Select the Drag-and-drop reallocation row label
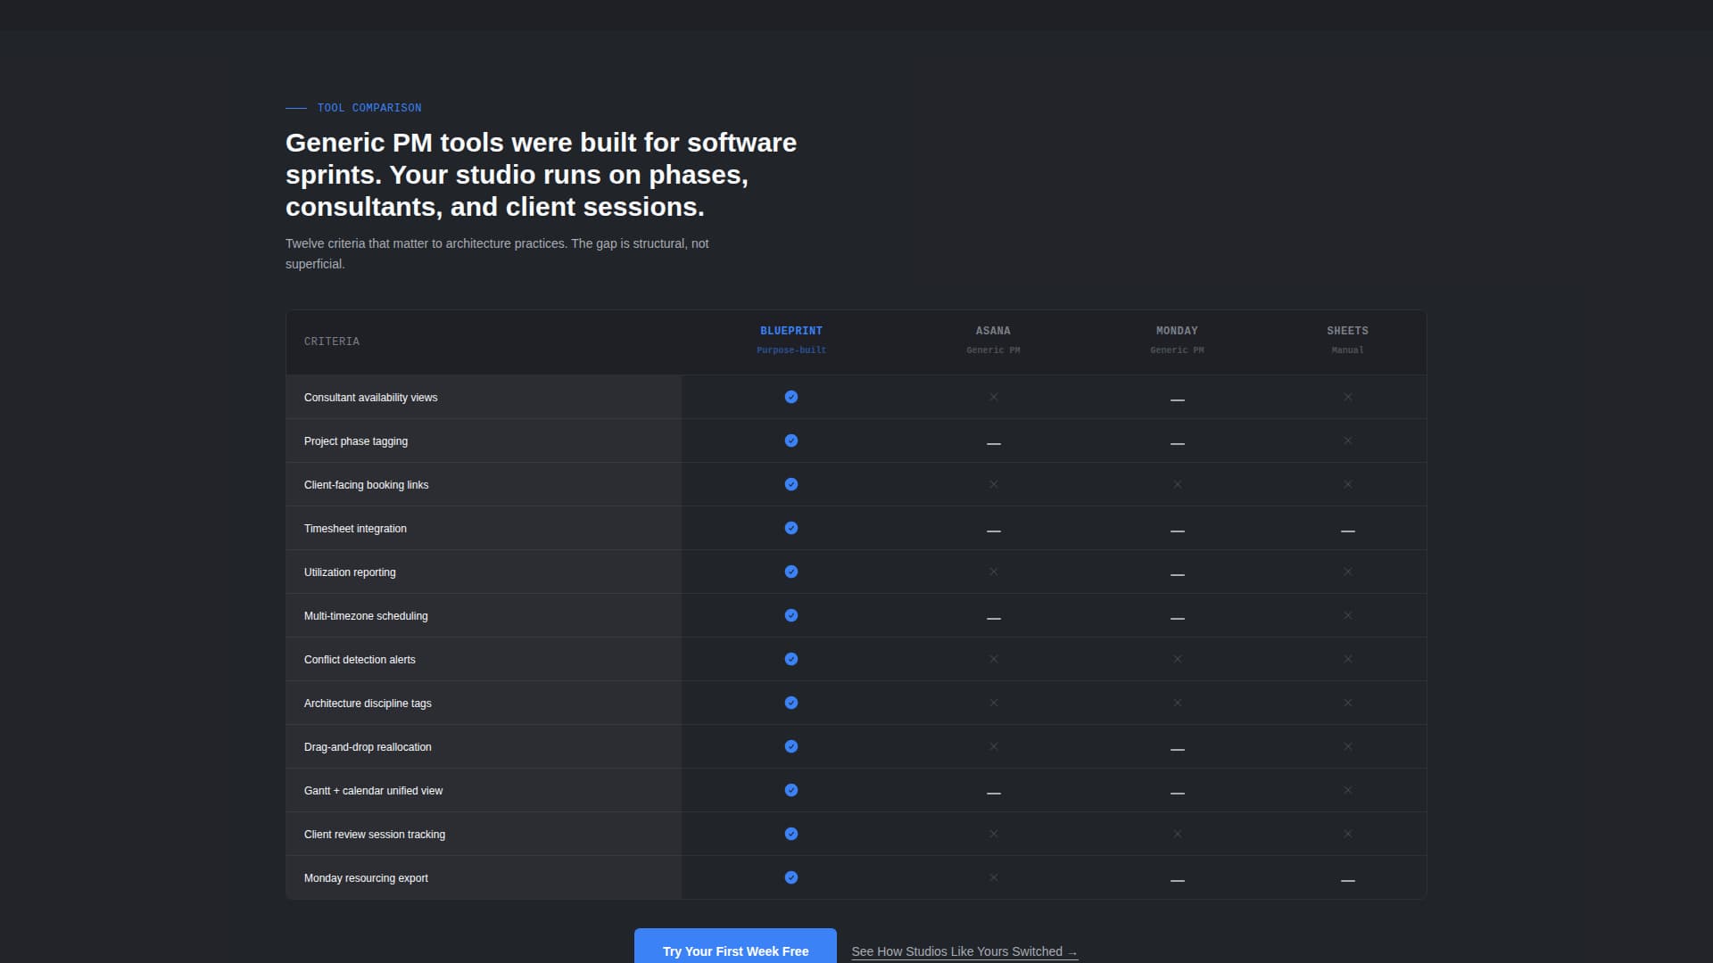 pos(368,747)
